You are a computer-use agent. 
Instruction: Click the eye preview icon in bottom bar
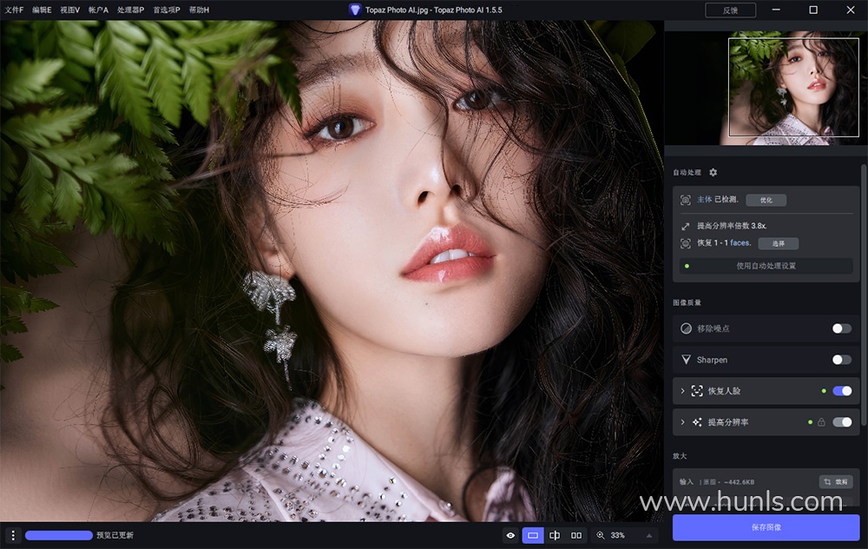point(510,535)
